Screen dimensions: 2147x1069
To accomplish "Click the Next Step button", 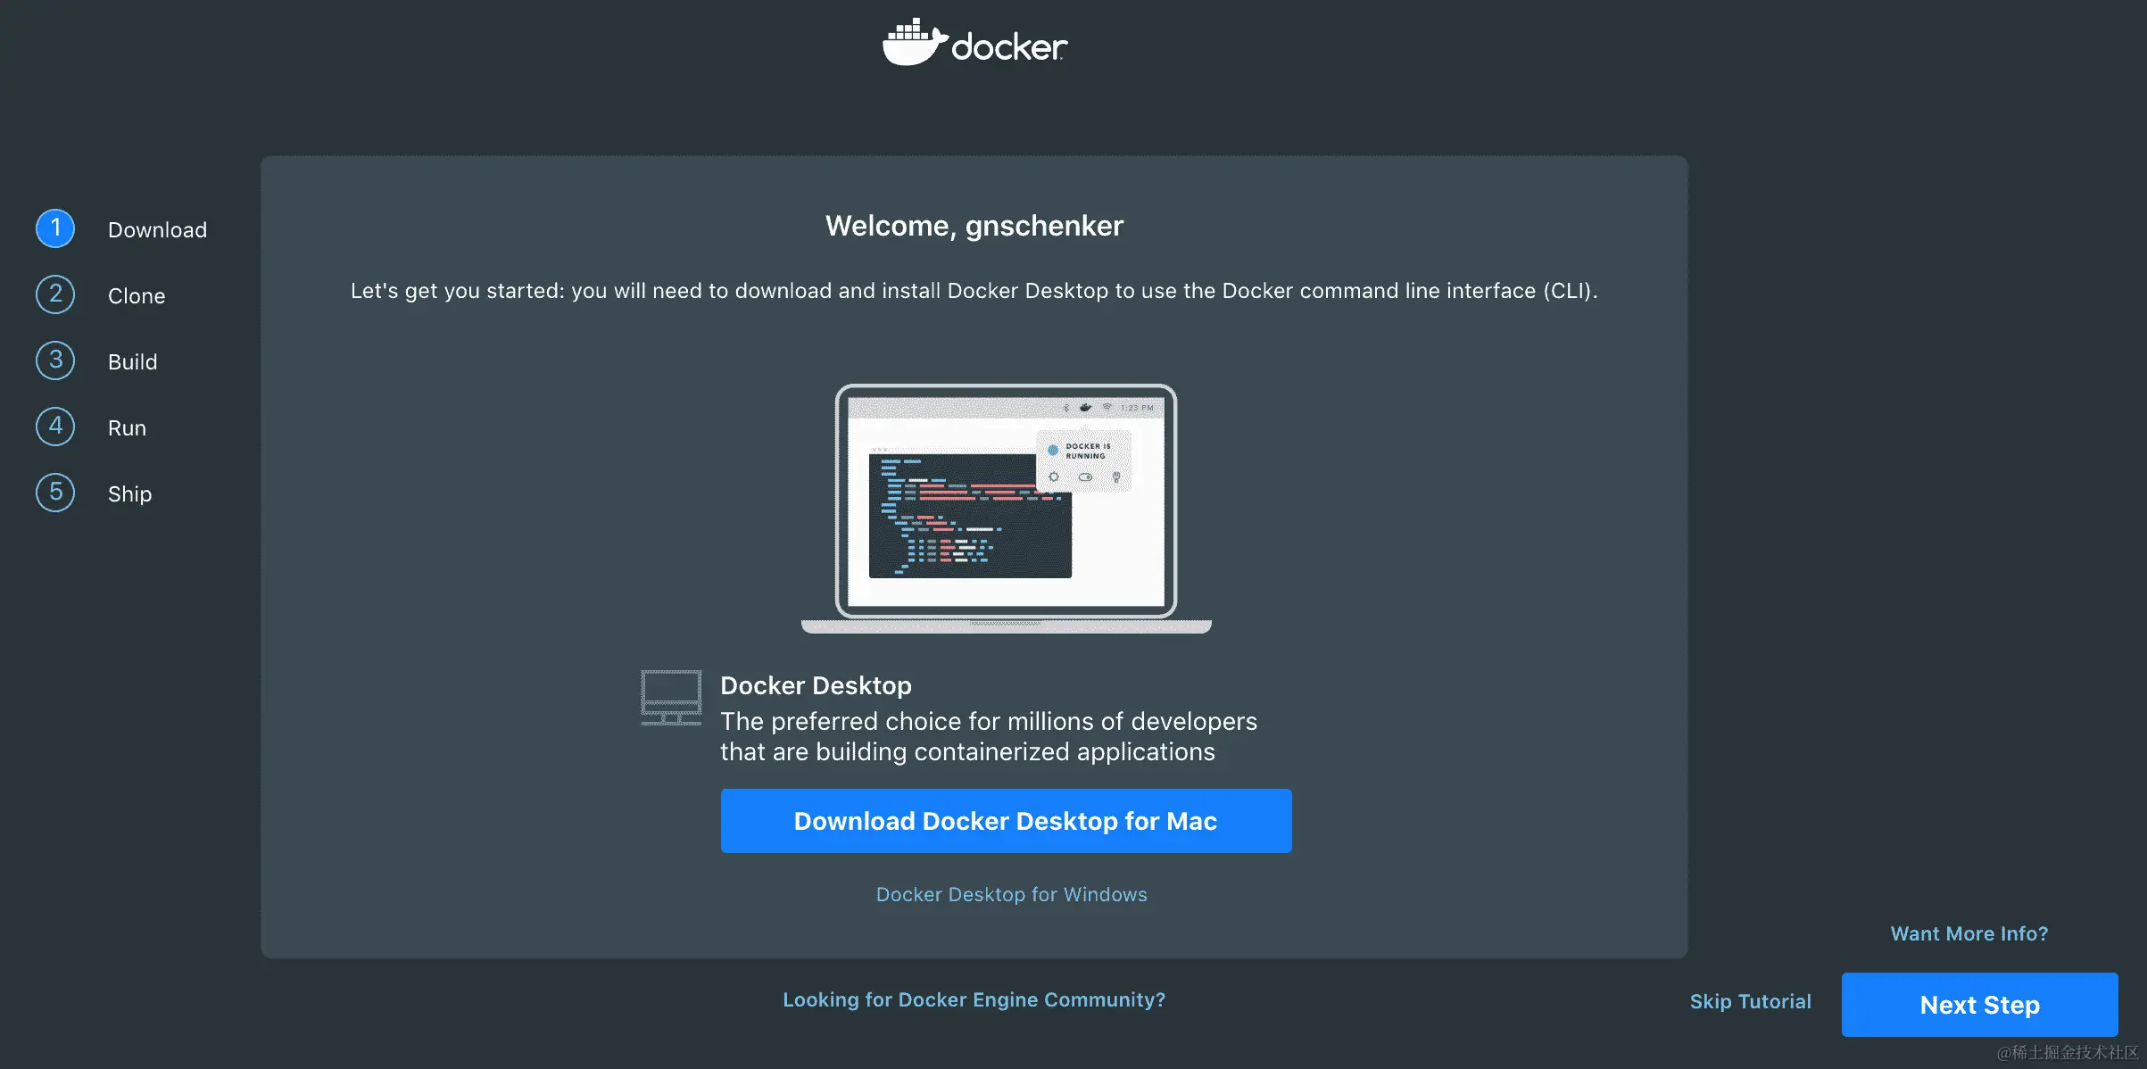I will click(x=1979, y=1005).
